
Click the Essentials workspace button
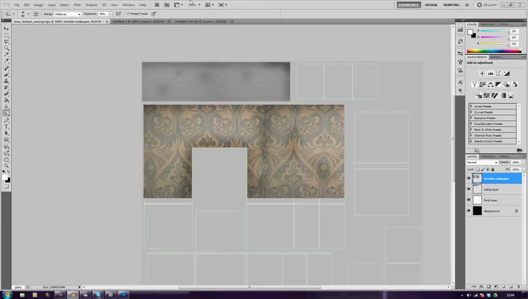[408, 5]
